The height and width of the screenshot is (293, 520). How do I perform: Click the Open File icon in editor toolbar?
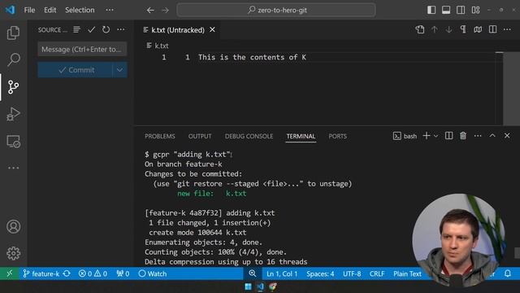point(420,29)
